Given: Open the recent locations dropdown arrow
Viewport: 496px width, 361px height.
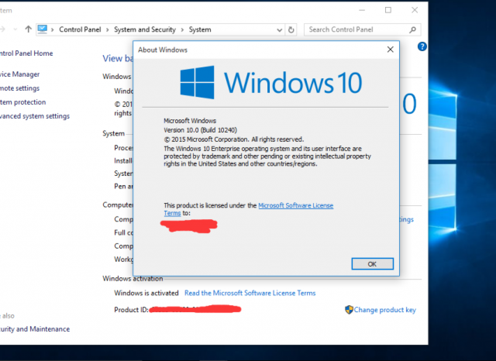Looking at the screenshot, I should coord(15,29).
